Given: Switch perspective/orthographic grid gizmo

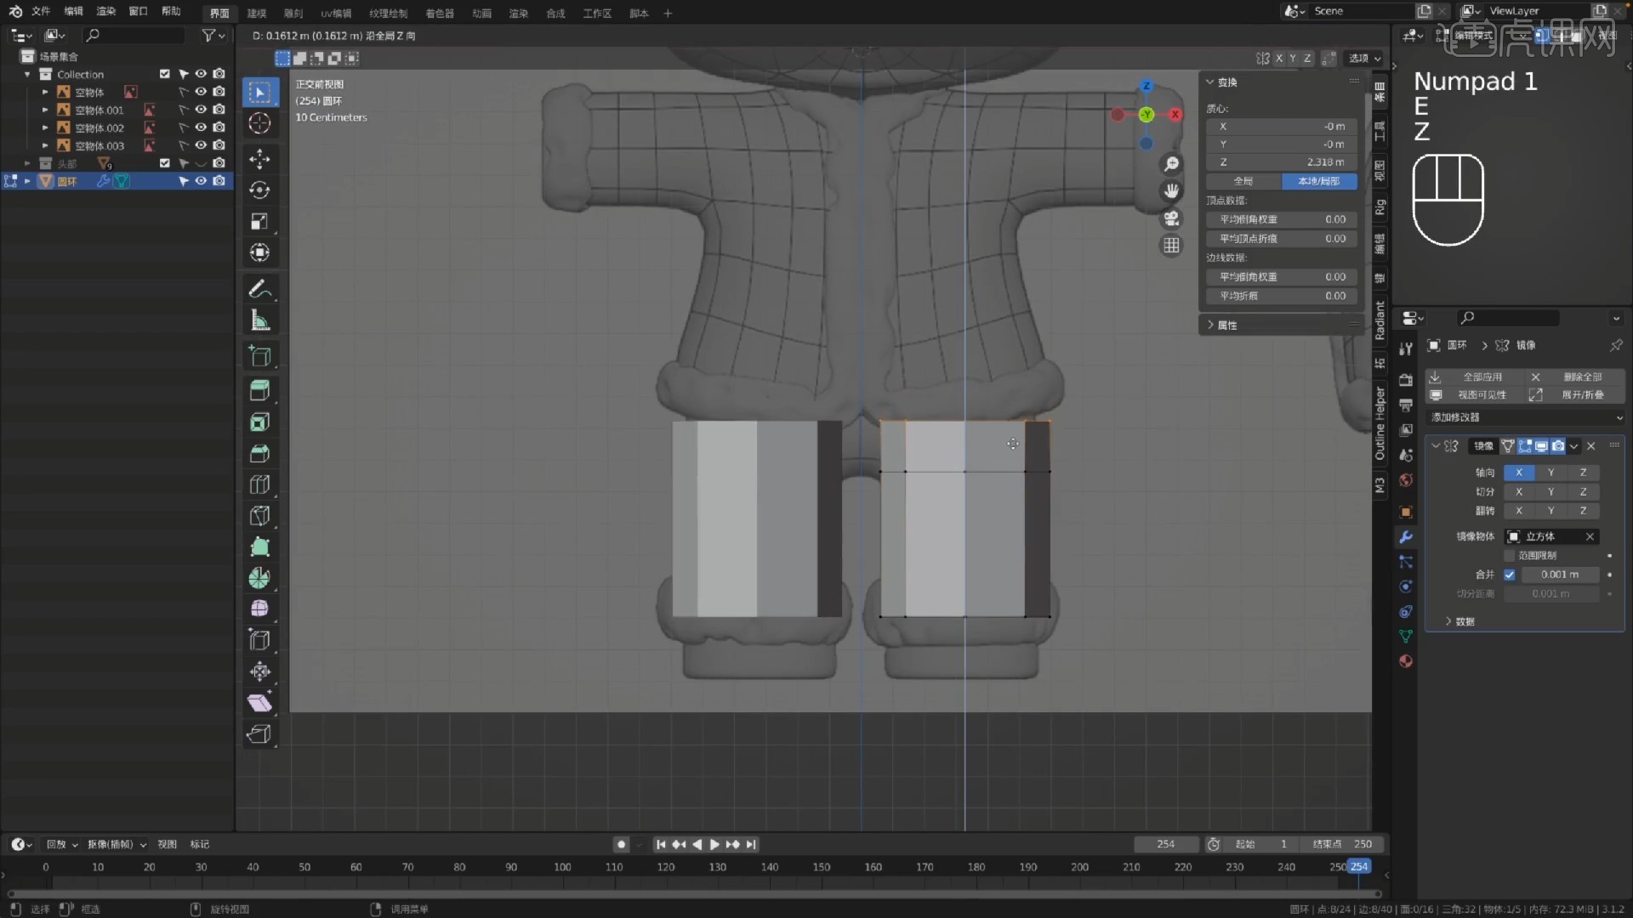Looking at the screenshot, I should [x=1171, y=246].
